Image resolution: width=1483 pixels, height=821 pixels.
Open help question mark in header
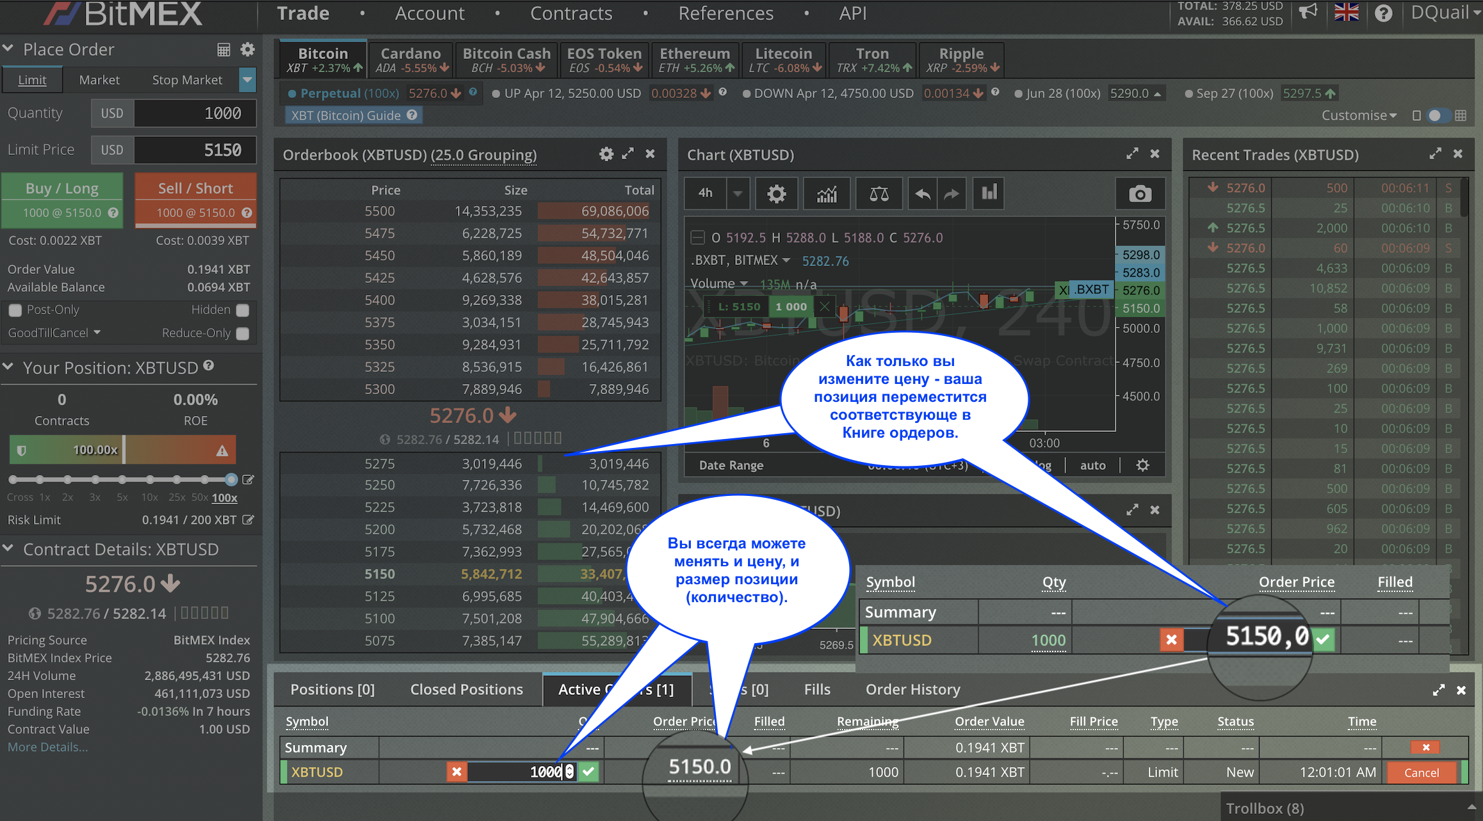(x=1383, y=13)
